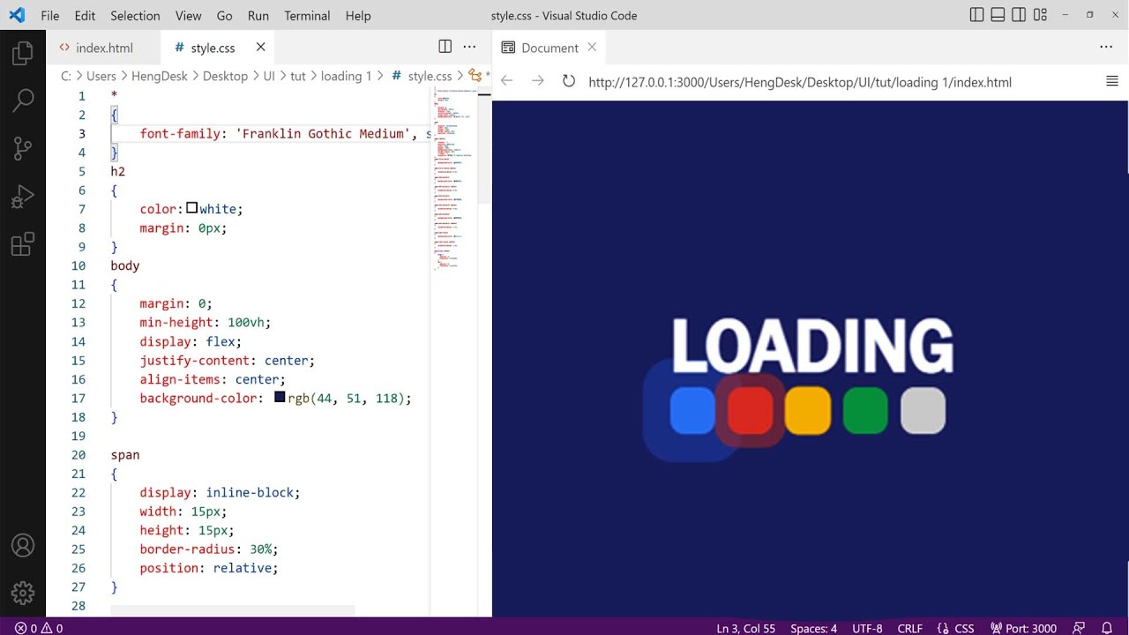Customize Layout icon in title bar
The width and height of the screenshot is (1129, 635).
1040,15
